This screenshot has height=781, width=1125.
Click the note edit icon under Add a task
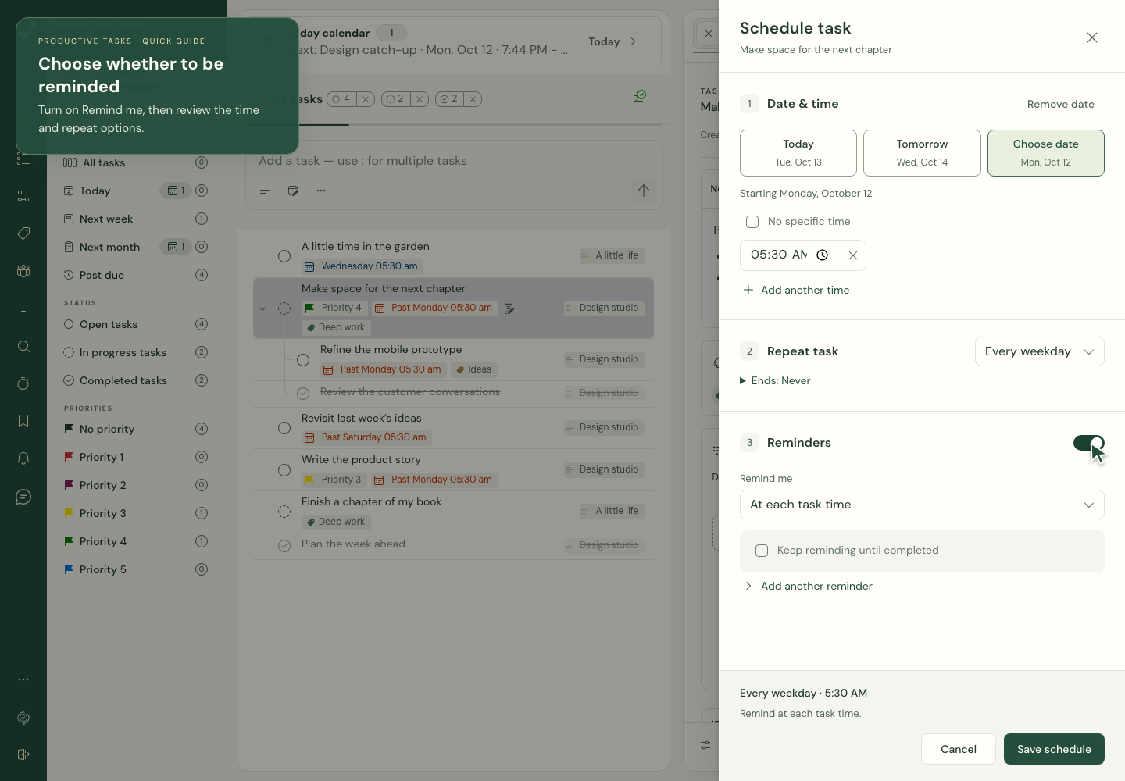click(x=293, y=191)
